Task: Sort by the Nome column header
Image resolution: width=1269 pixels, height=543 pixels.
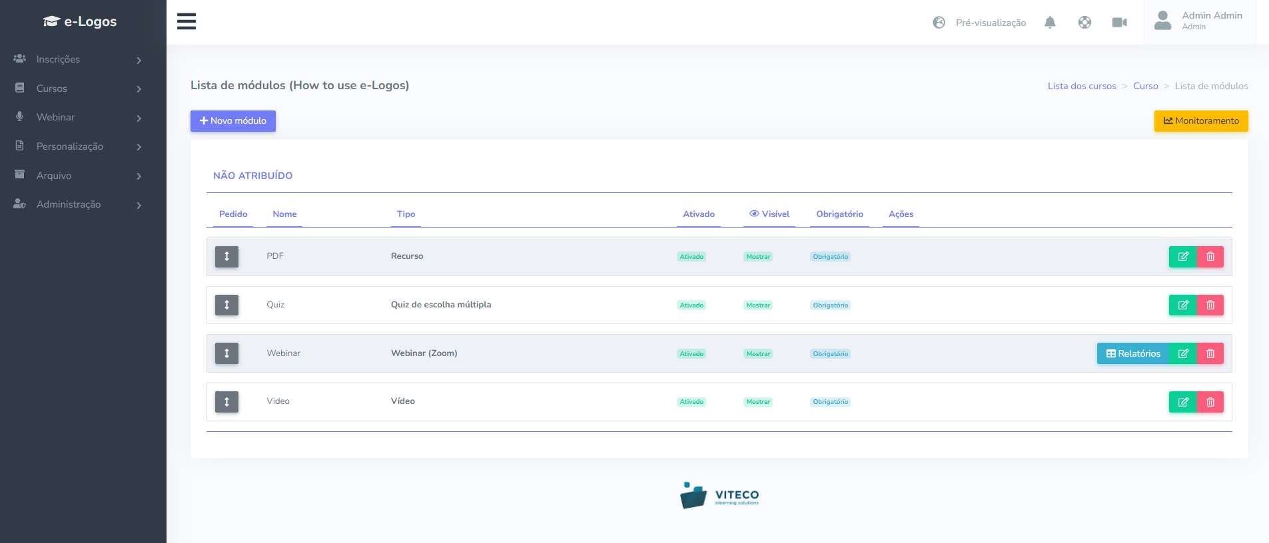Action: [x=284, y=214]
